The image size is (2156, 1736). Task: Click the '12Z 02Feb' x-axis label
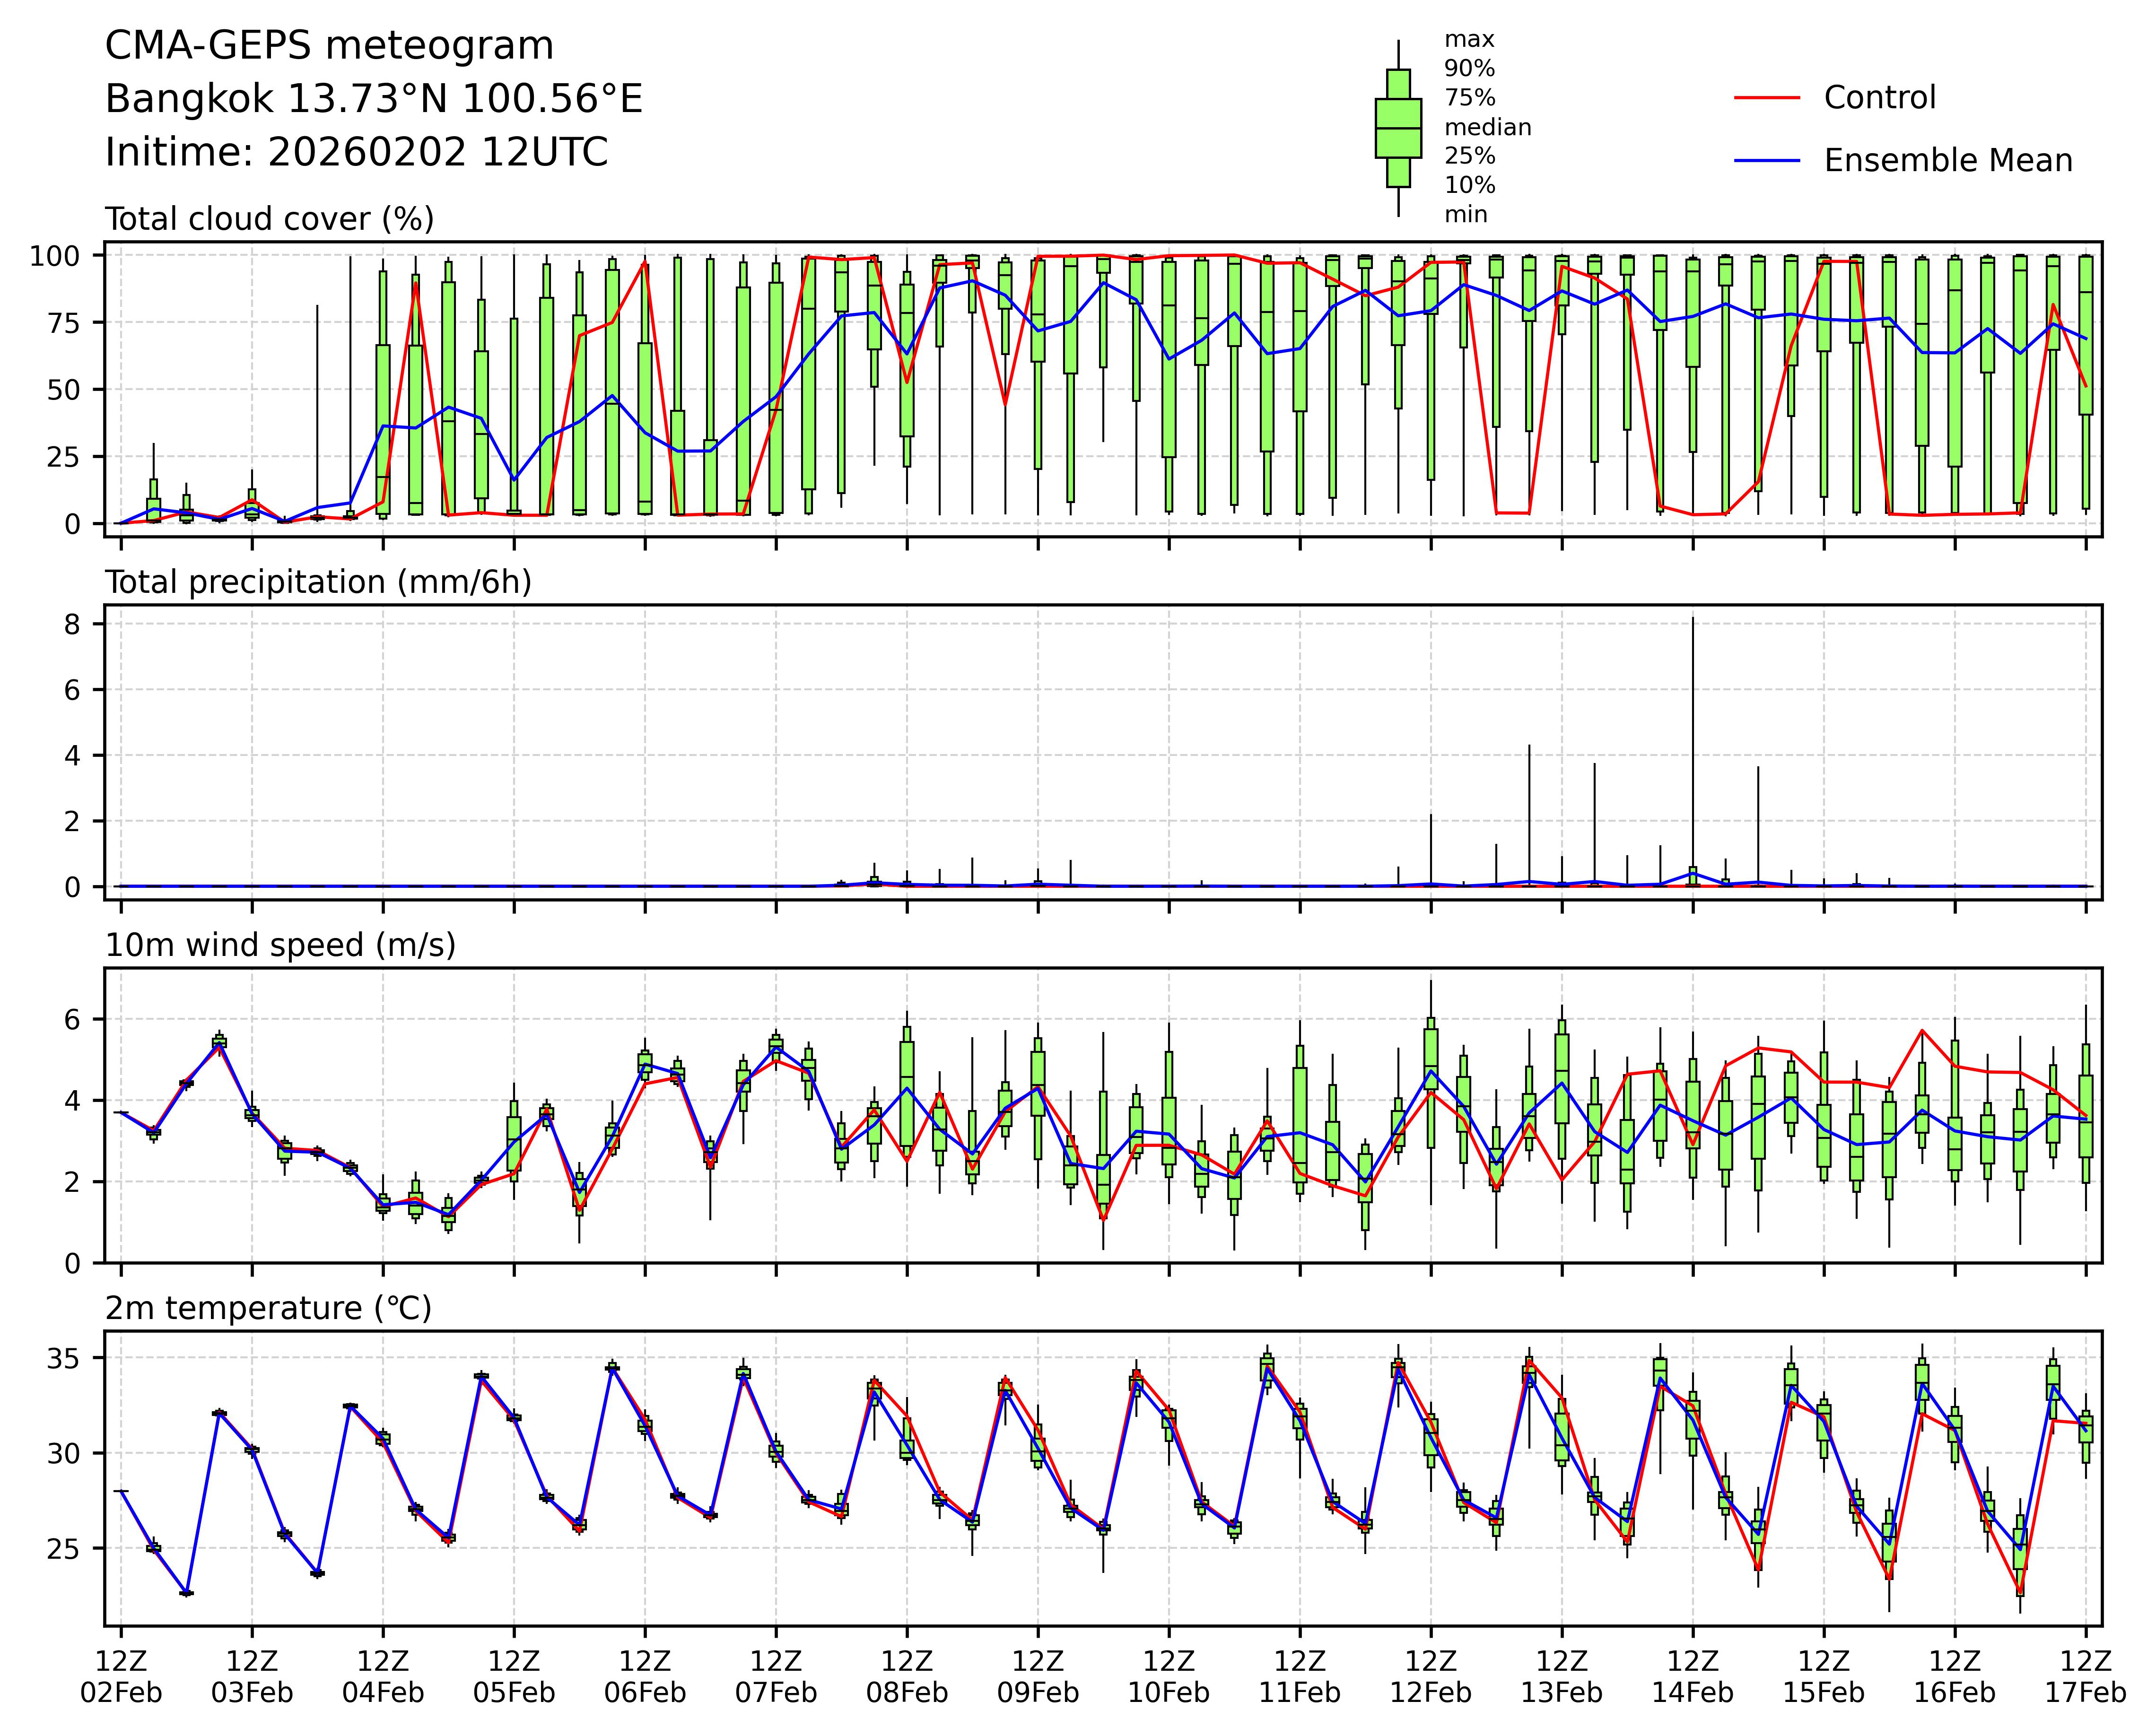pos(121,1677)
